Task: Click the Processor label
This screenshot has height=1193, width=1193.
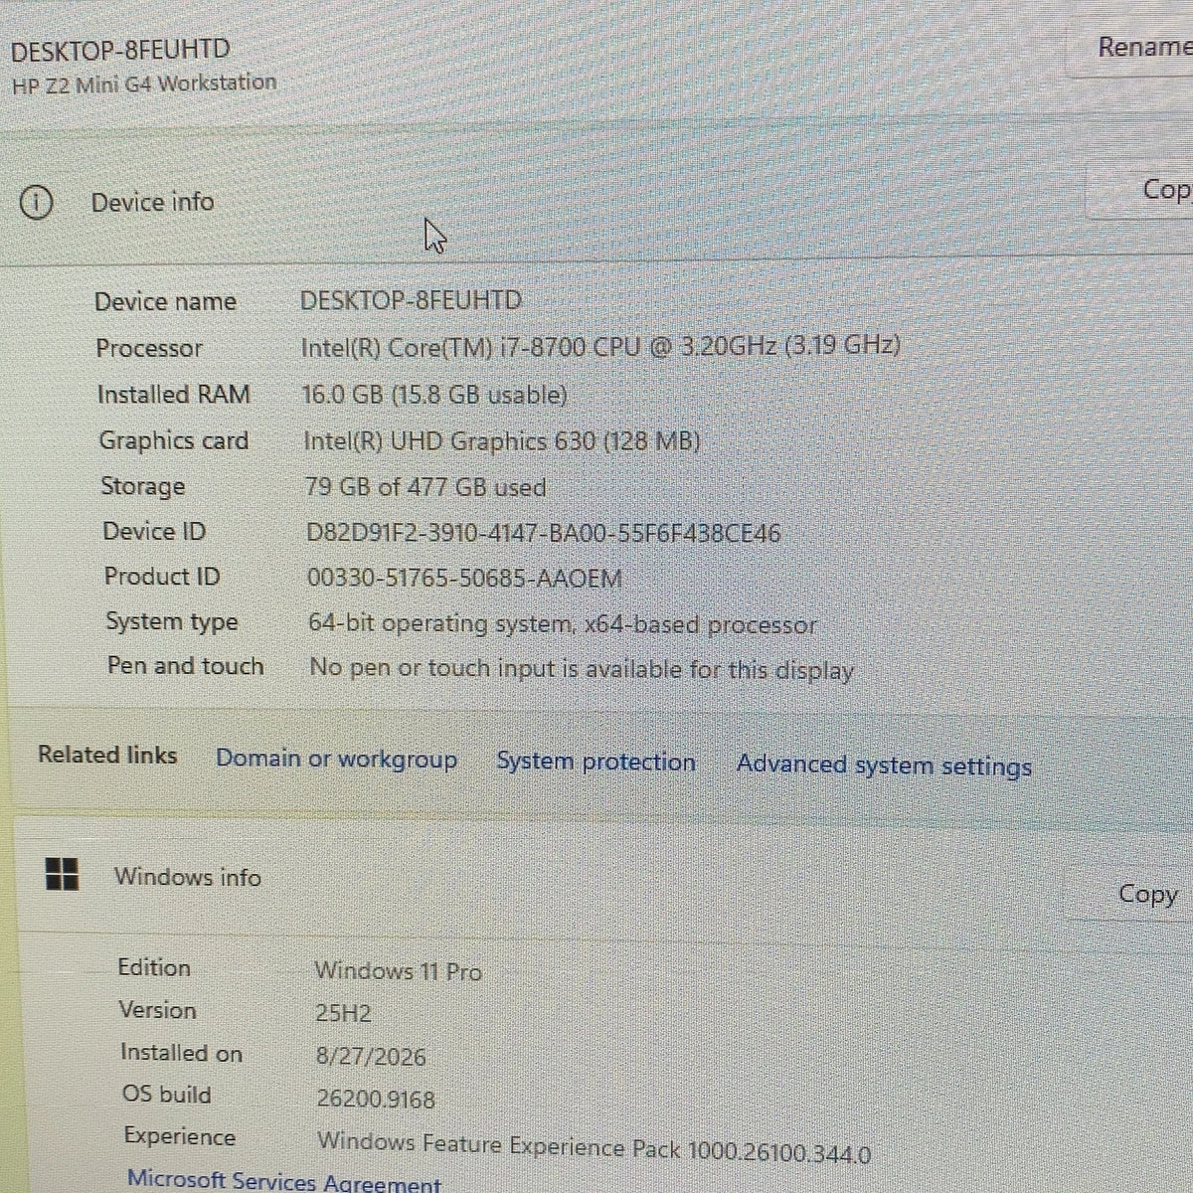Action: 149,349
